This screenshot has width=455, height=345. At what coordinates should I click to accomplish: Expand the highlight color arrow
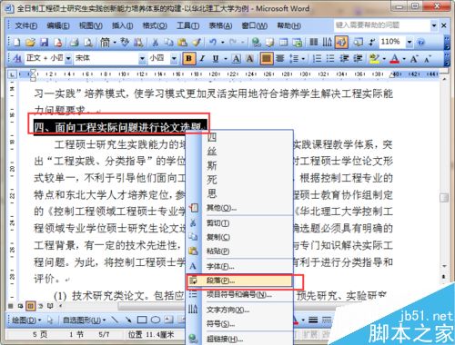click(384, 58)
